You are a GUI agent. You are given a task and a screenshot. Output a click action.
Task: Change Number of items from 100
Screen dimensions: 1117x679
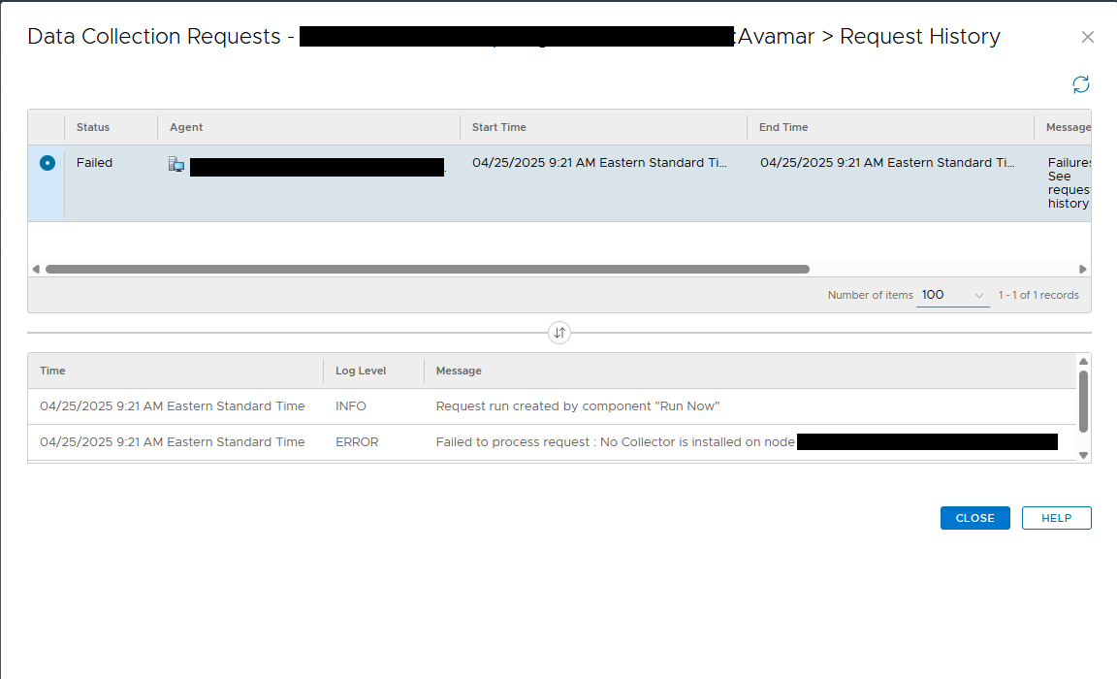point(952,294)
